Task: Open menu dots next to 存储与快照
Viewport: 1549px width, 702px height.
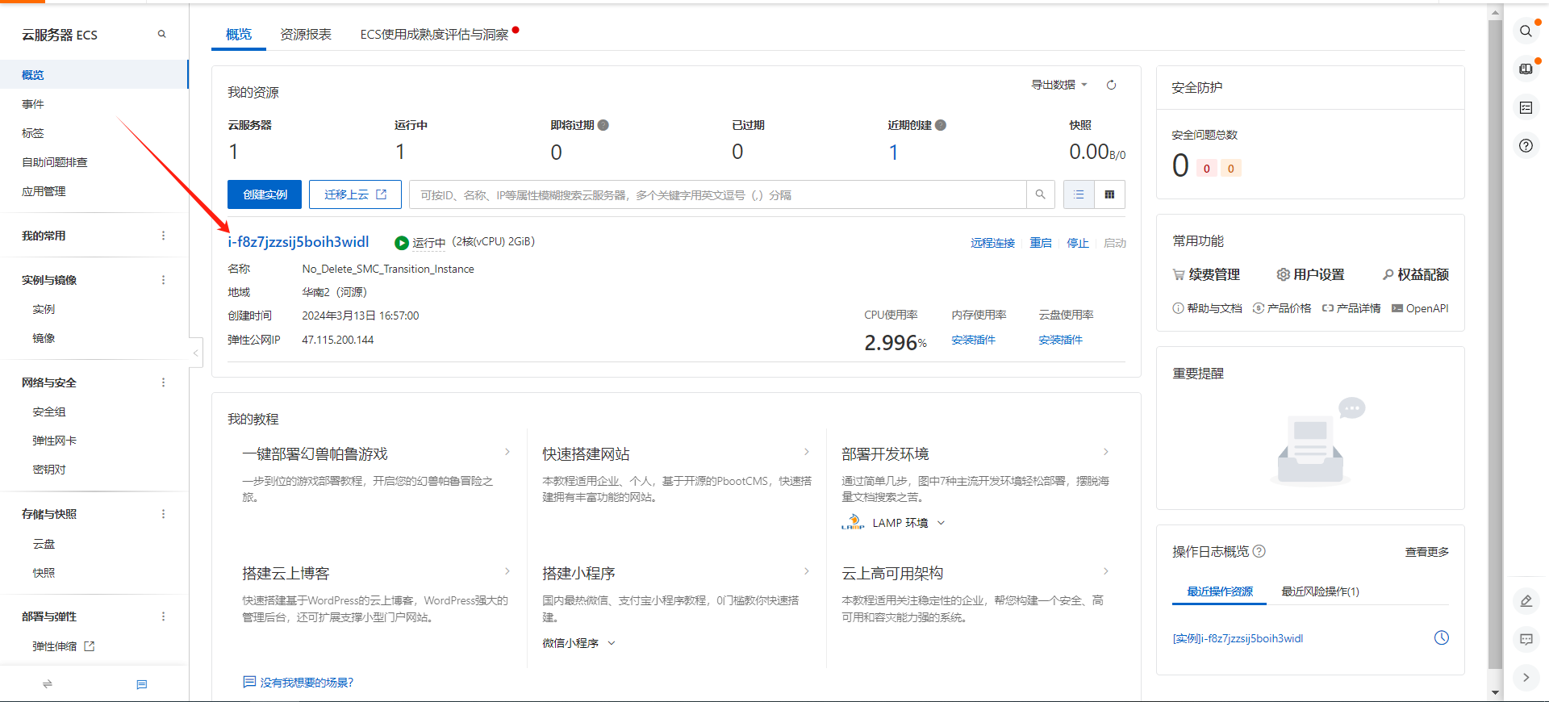Action: pyautogui.click(x=163, y=514)
